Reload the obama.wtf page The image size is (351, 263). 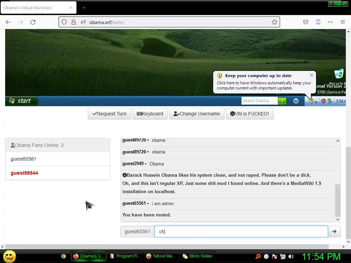point(33,22)
